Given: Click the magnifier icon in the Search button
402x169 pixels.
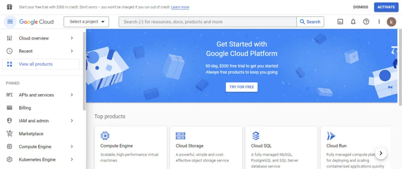Looking at the screenshot, I should coord(303,22).
